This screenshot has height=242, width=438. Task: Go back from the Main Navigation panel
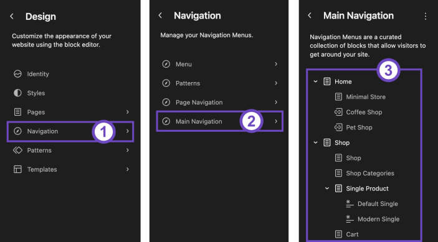(x=310, y=16)
